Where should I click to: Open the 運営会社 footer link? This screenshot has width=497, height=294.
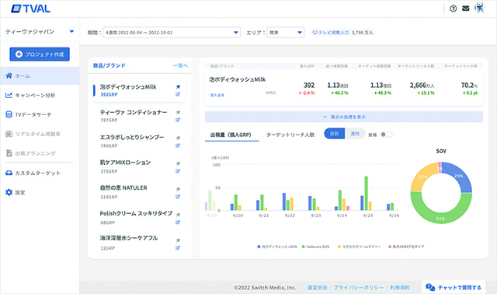pos(317,287)
